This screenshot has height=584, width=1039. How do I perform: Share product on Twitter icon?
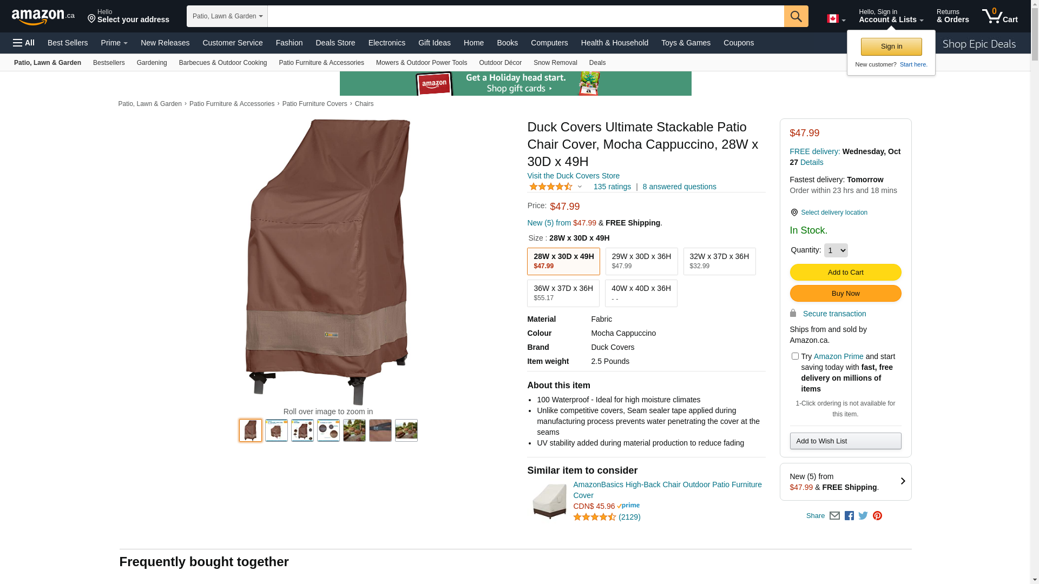click(x=863, y=516)
